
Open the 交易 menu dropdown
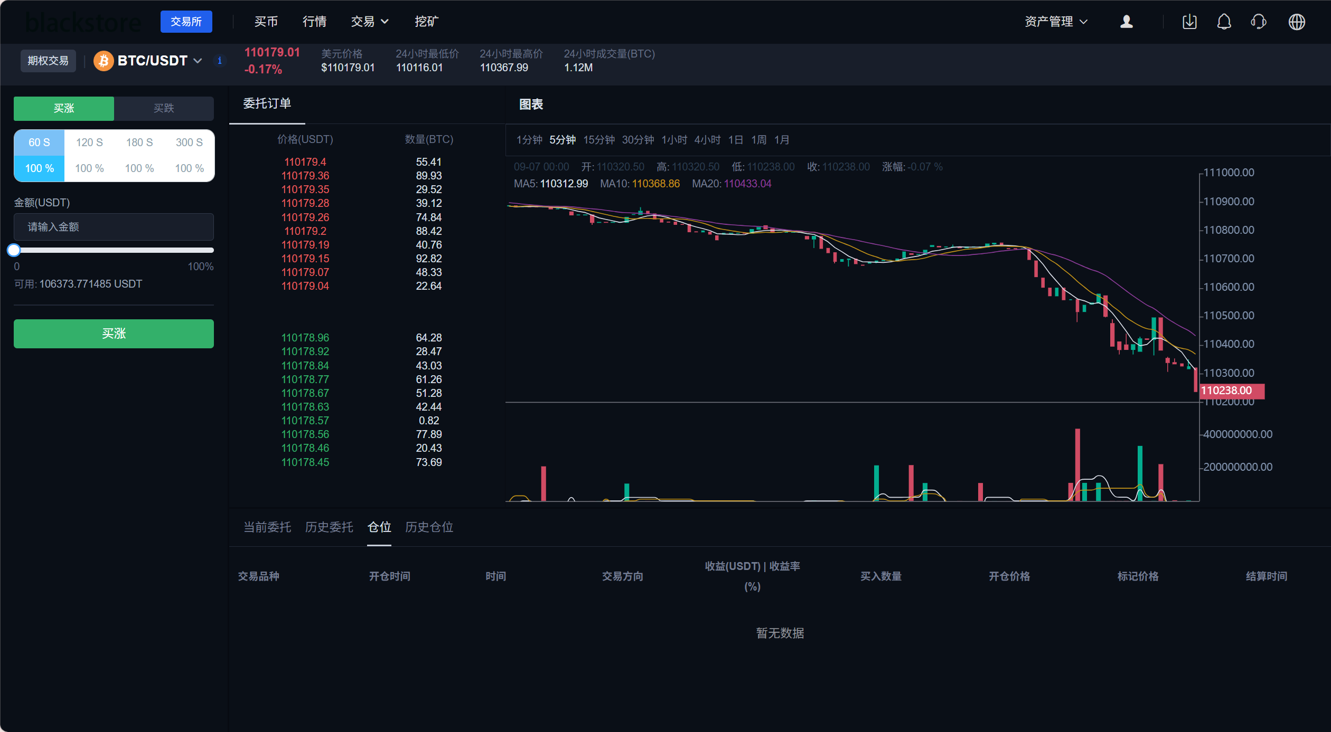370,22
